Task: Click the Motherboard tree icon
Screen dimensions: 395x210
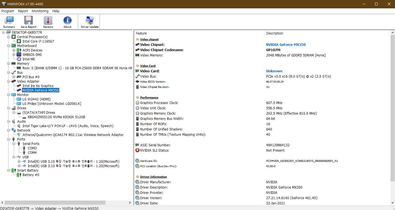Action: tap(14, 46)
